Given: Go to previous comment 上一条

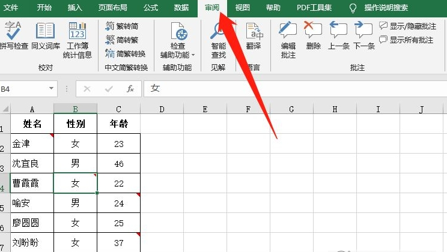Looking at the screenshot, I should click(x=338, y=35).
